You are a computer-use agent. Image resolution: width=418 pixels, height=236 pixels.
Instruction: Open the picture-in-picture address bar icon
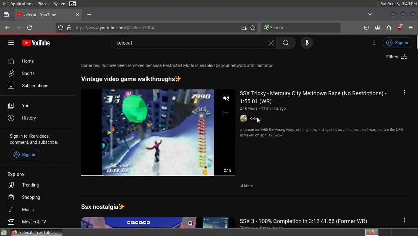click(x=244, y=28)
